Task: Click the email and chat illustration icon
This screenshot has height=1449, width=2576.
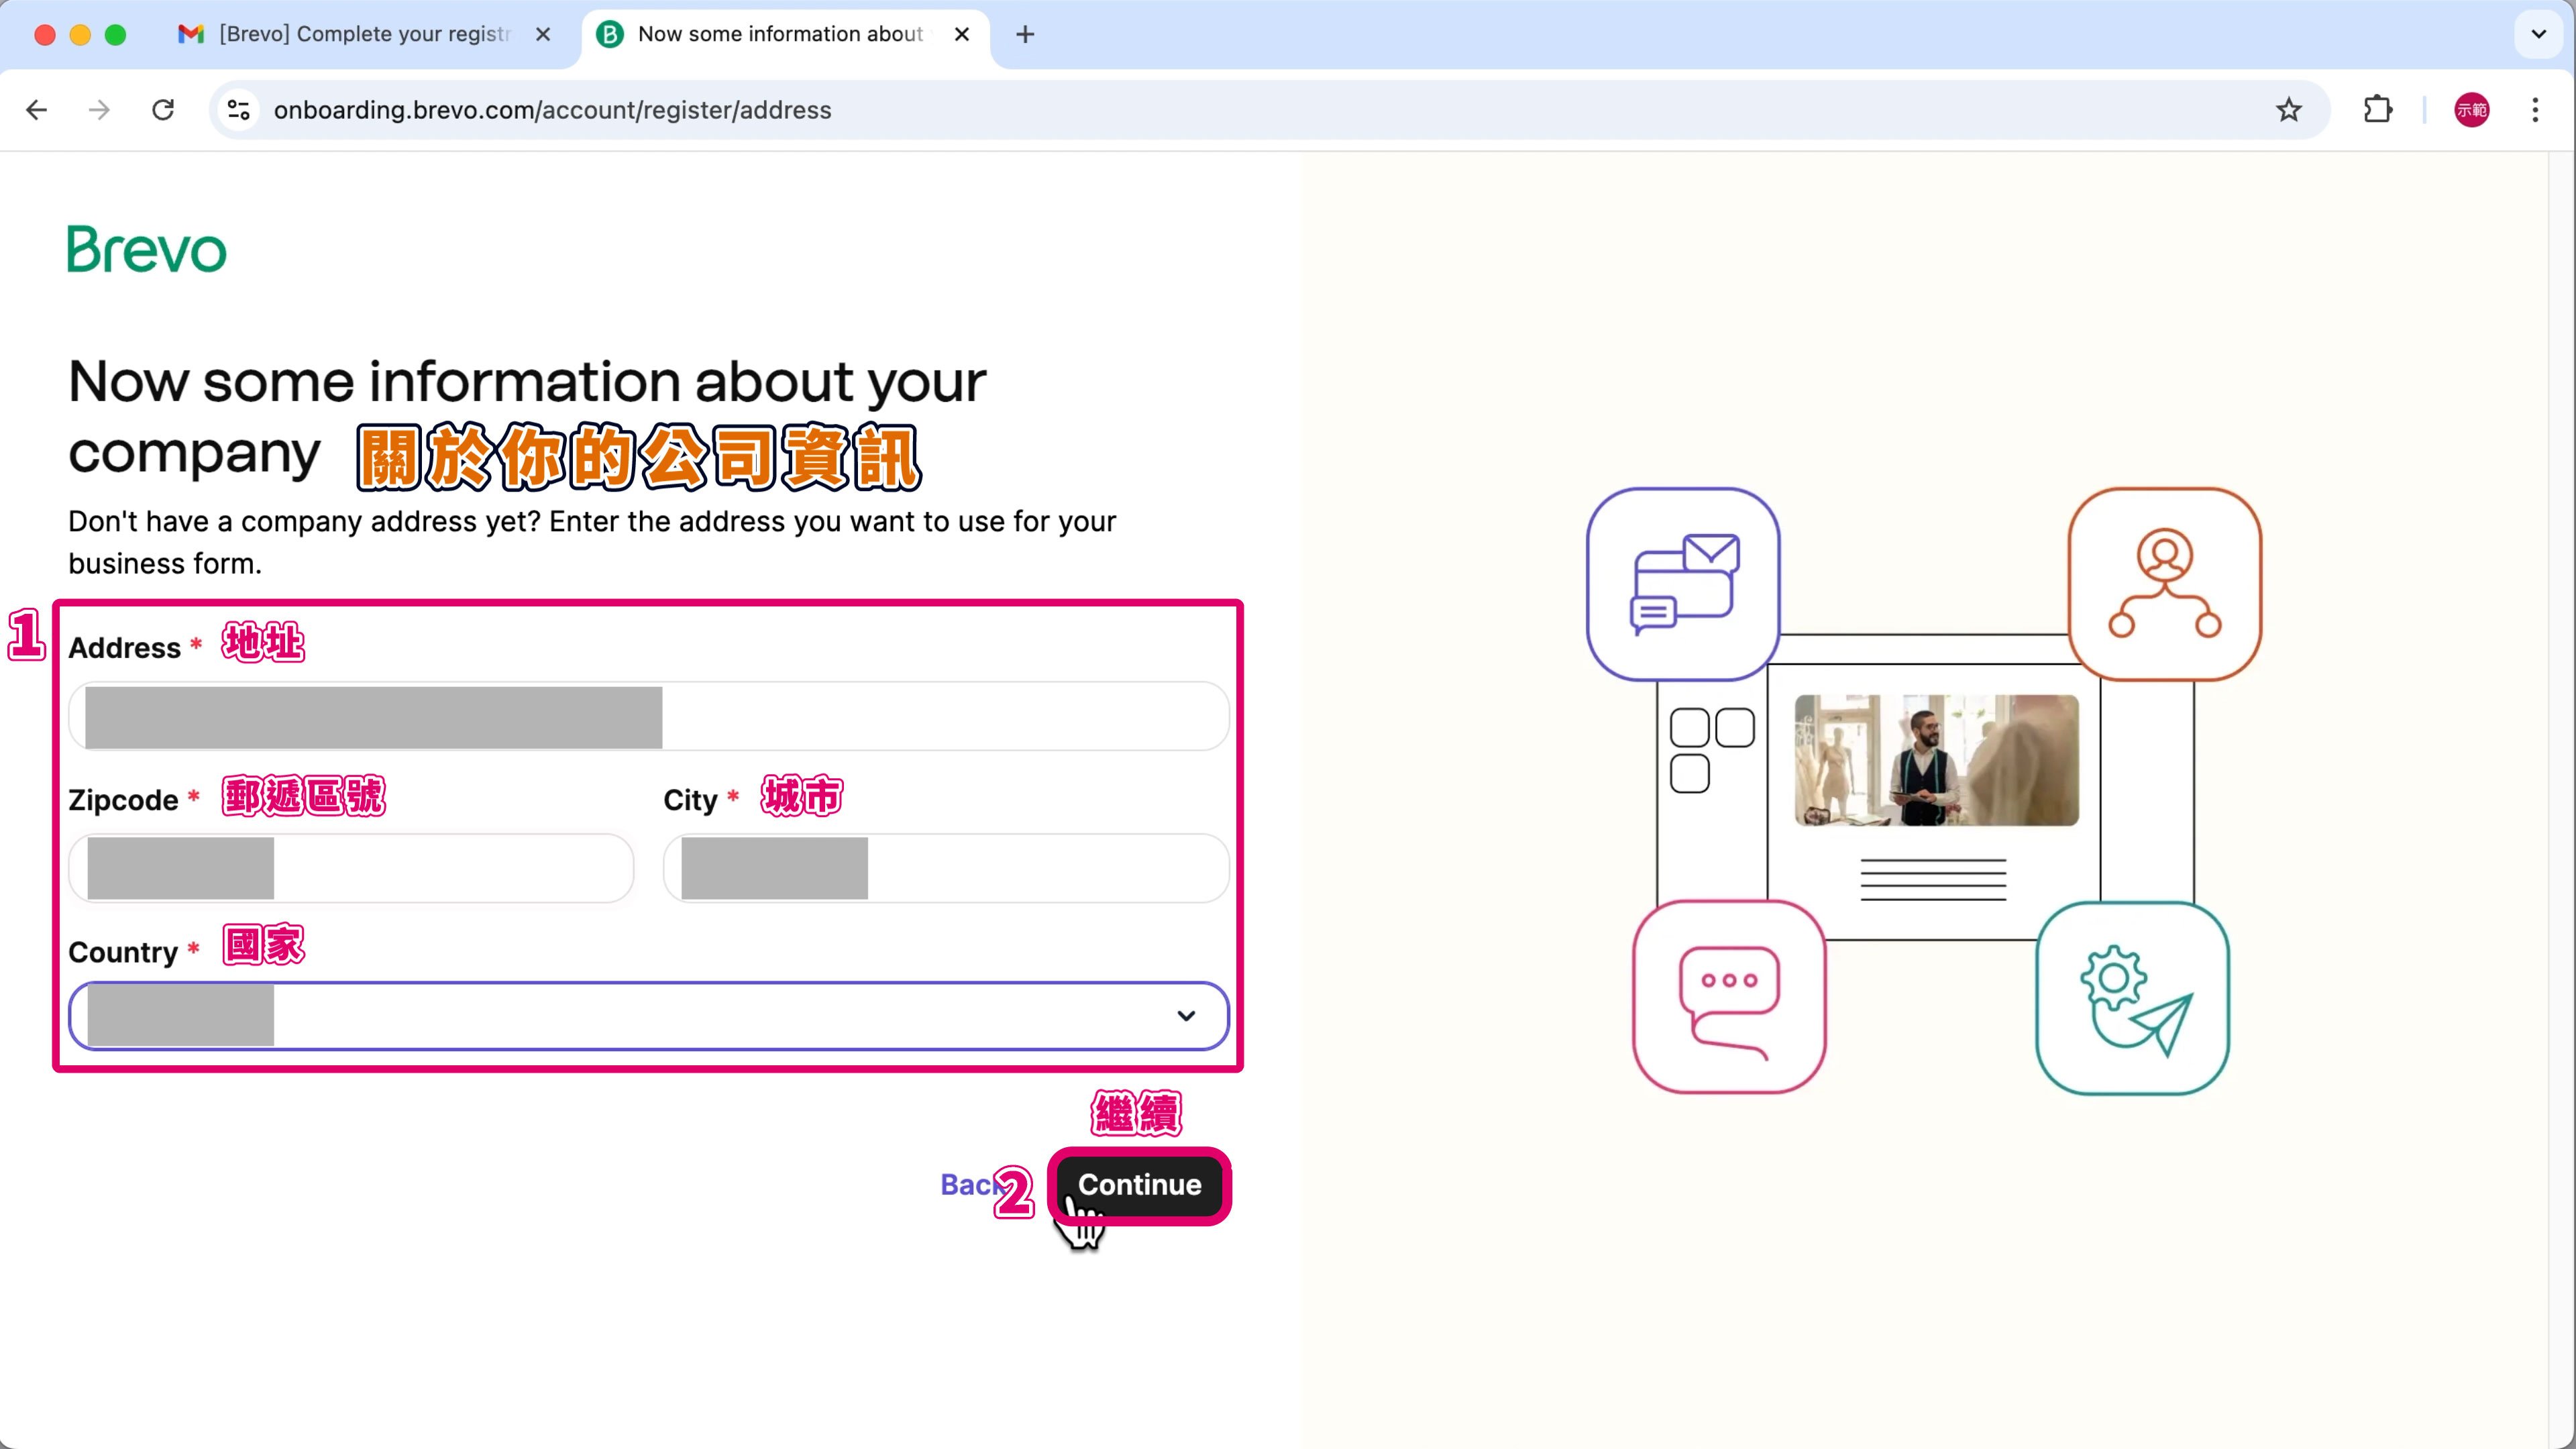Action: coord(1683,584)
